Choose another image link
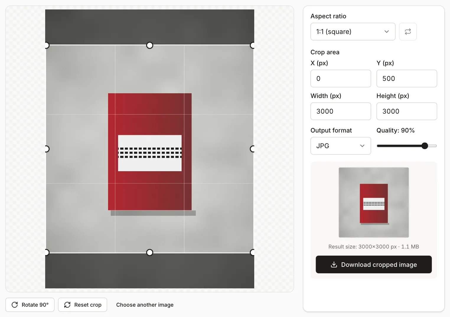Viewport: 450px width, 317px height. coord(145,305)
